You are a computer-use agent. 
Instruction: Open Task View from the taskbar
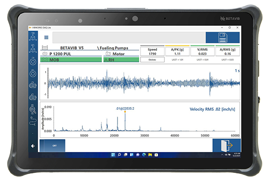(x=125, y=155)
